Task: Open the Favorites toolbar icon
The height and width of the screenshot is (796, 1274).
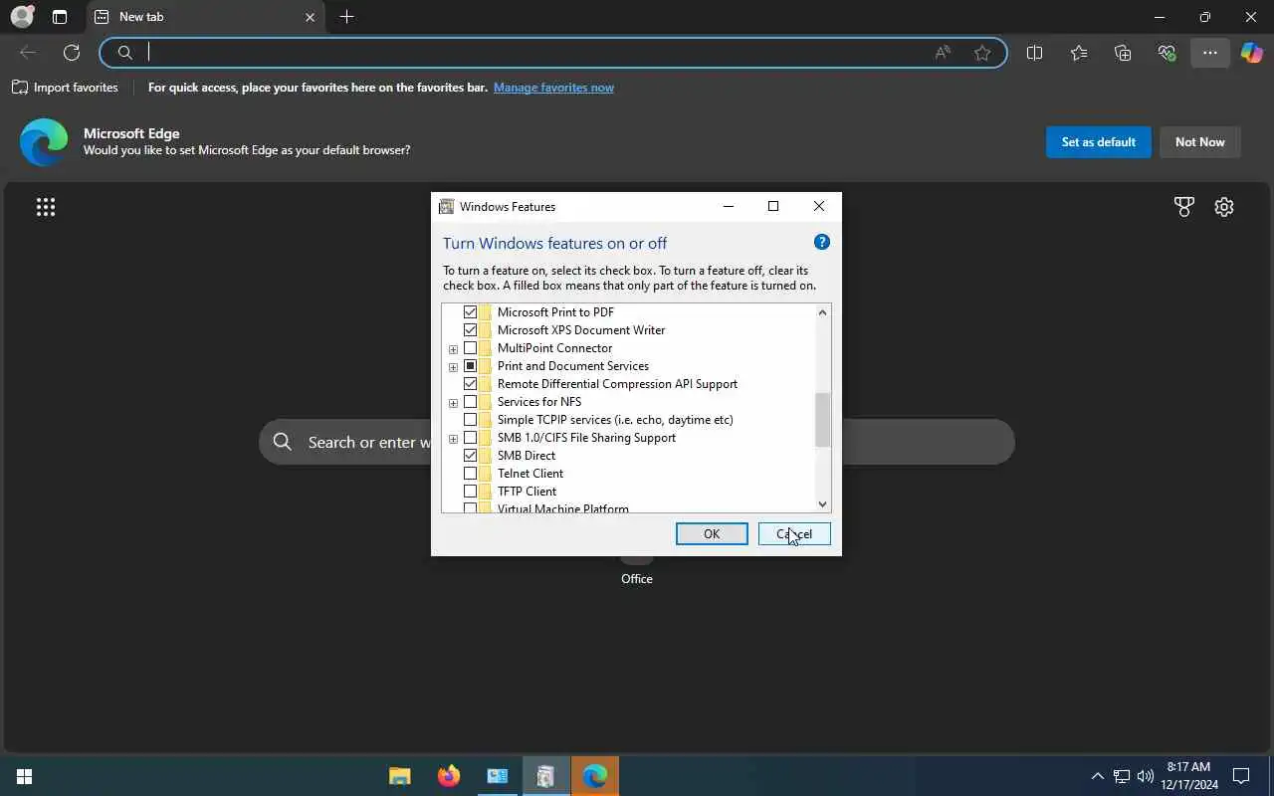Action: coord(1079,53)
